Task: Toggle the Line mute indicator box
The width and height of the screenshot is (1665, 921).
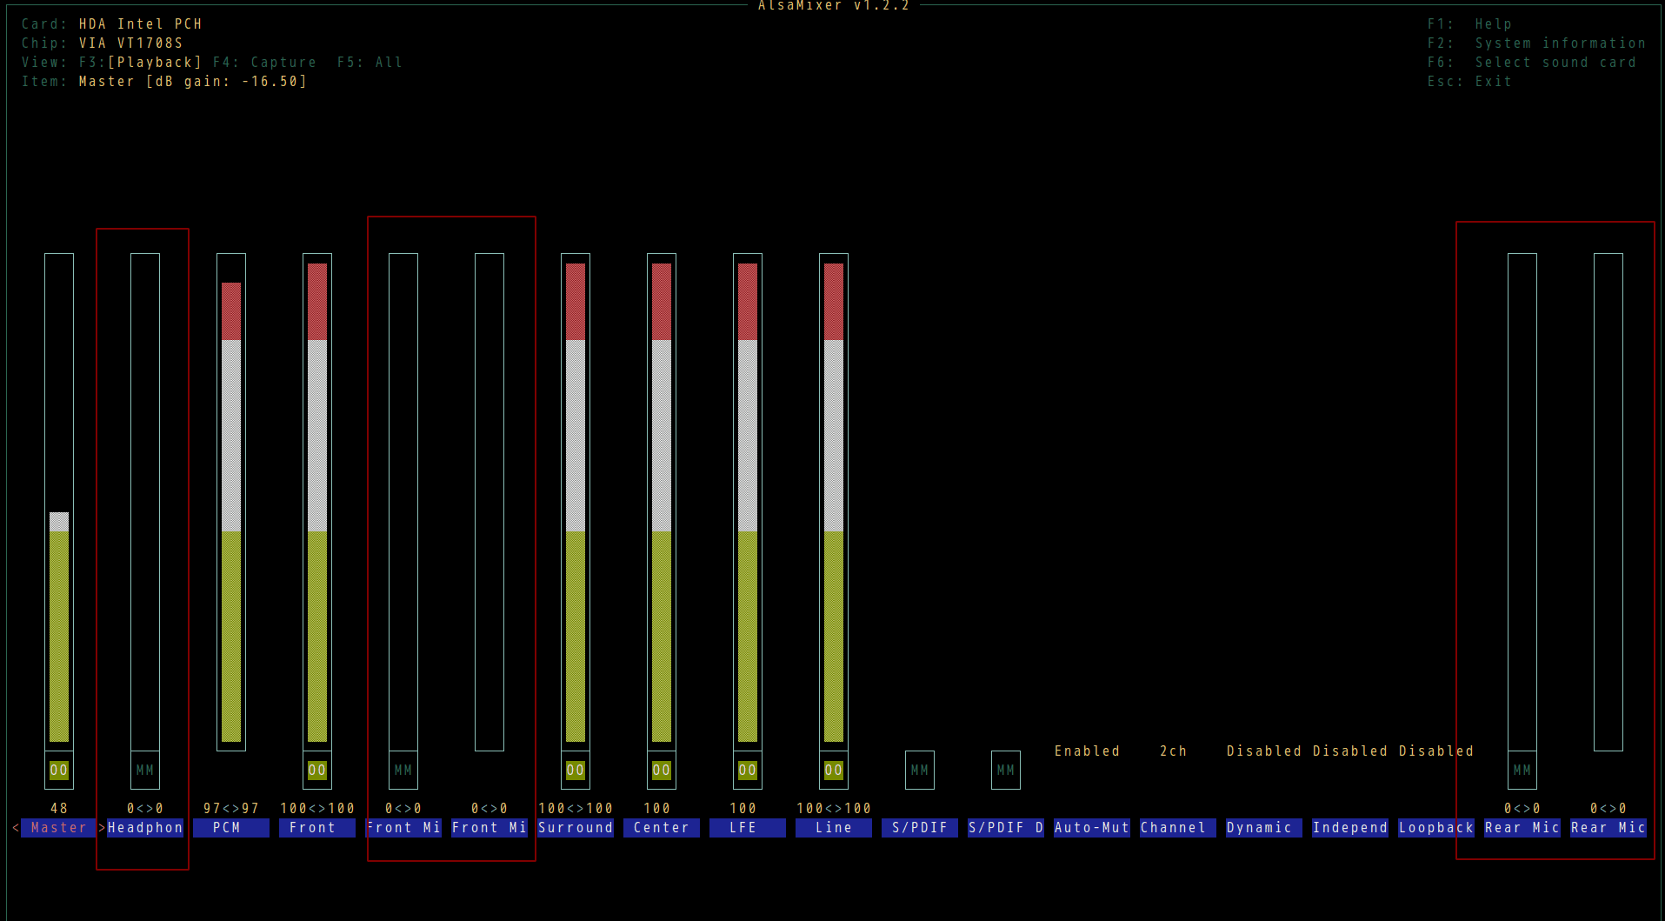Action: 834,770
